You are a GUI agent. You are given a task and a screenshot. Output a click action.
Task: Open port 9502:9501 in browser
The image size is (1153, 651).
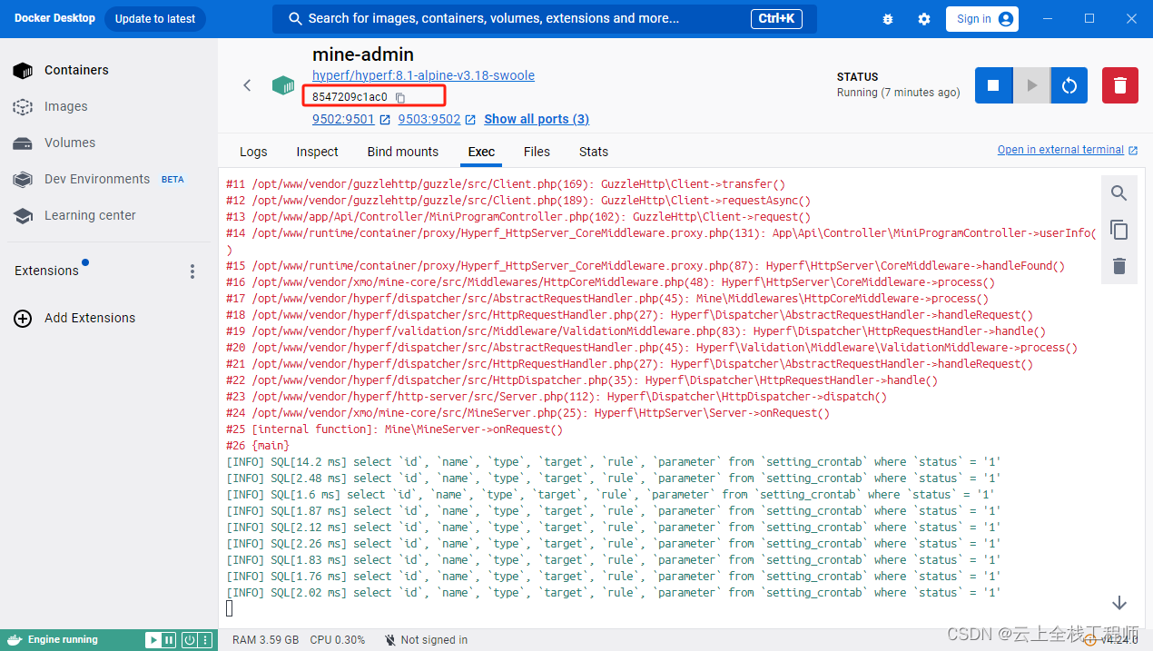(351, 119)
